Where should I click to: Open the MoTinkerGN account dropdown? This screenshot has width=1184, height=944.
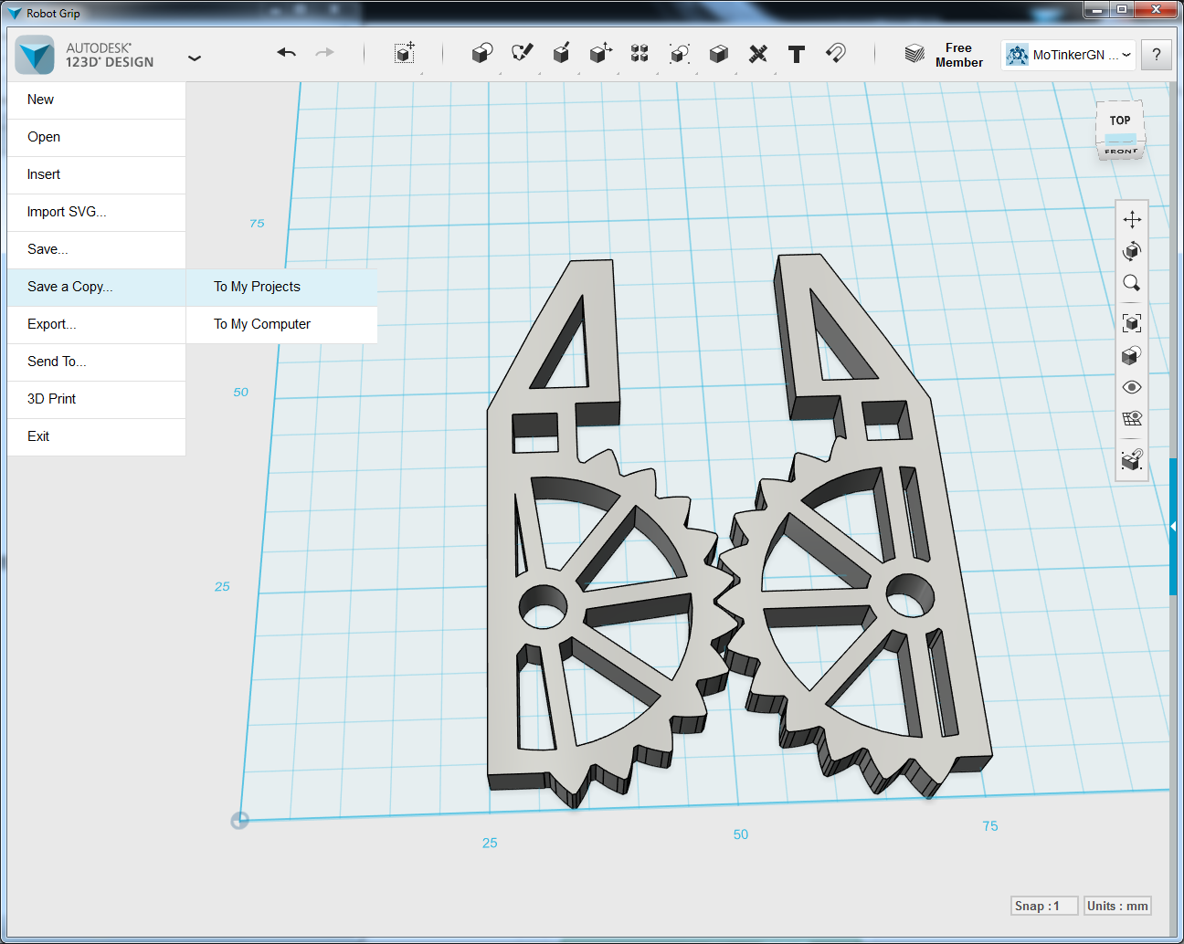pyautogui.click(x=1067, y=54)
